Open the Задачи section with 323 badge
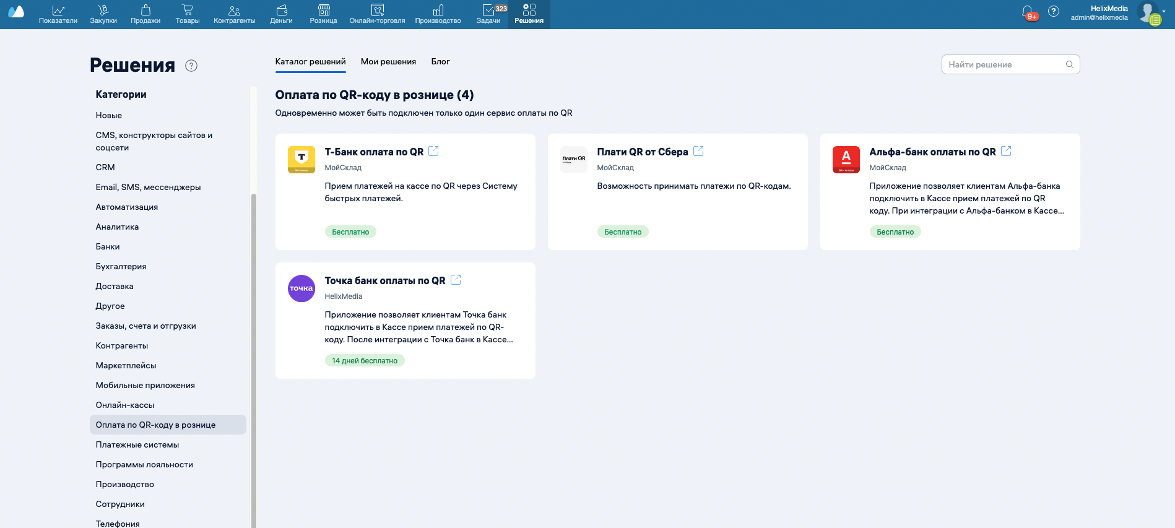This screenshot has height=528, width=1175. pyautogui.click(x=489, y=14)
